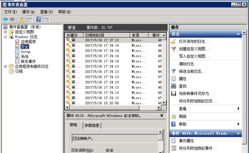Sort by the 关键字 column header
Image resolution: width=249 pixels, height=153 pixels.
[x=74, y=35]
